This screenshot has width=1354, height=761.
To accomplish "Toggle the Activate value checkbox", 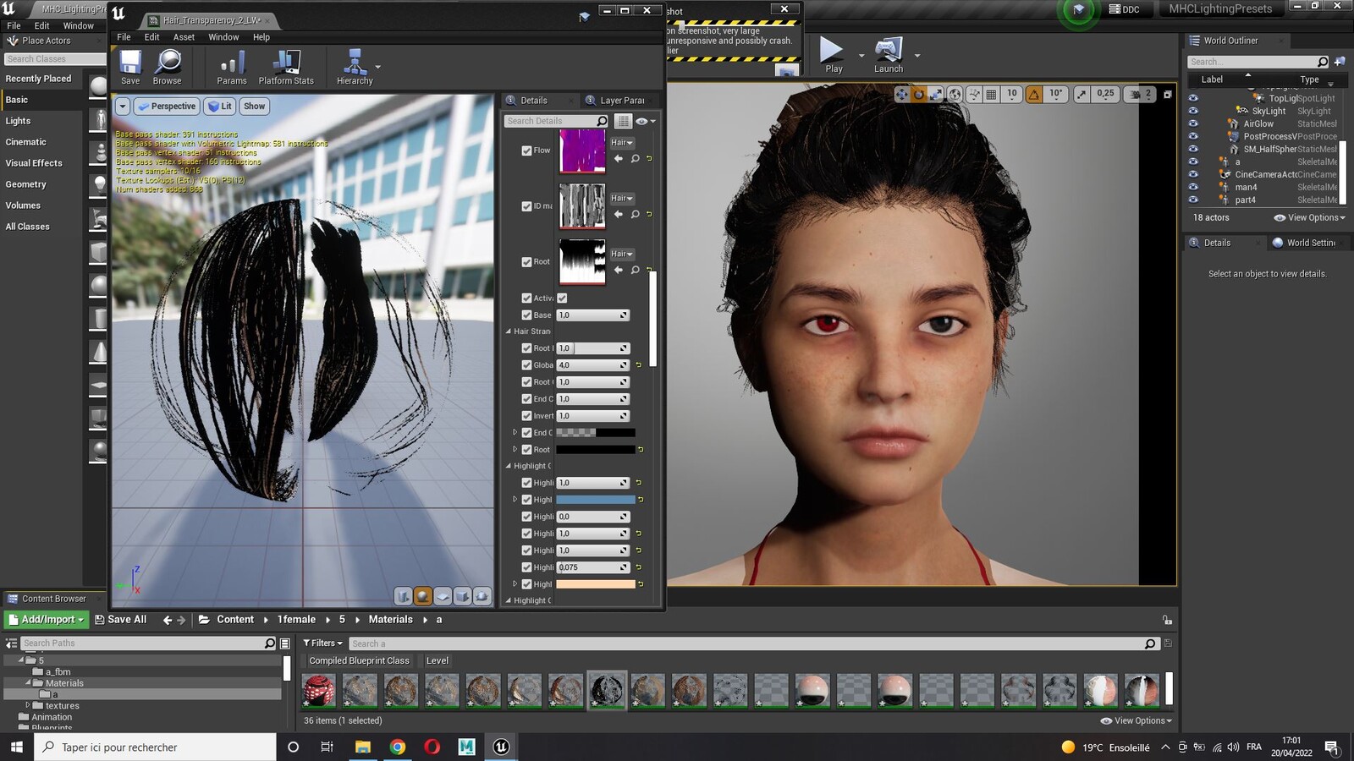I will [562, 298].
